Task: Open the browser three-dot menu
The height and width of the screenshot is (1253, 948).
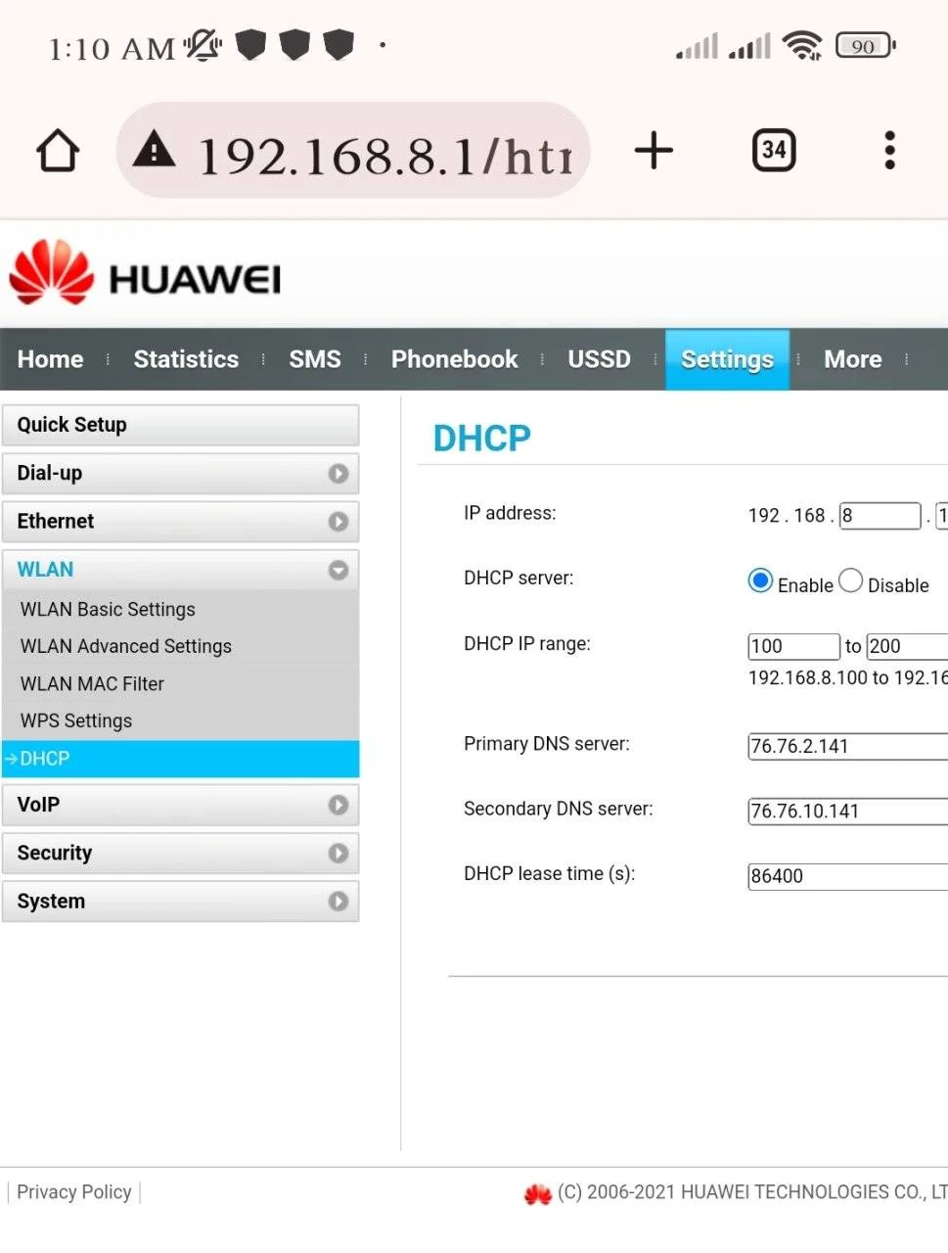Action: 889,150
